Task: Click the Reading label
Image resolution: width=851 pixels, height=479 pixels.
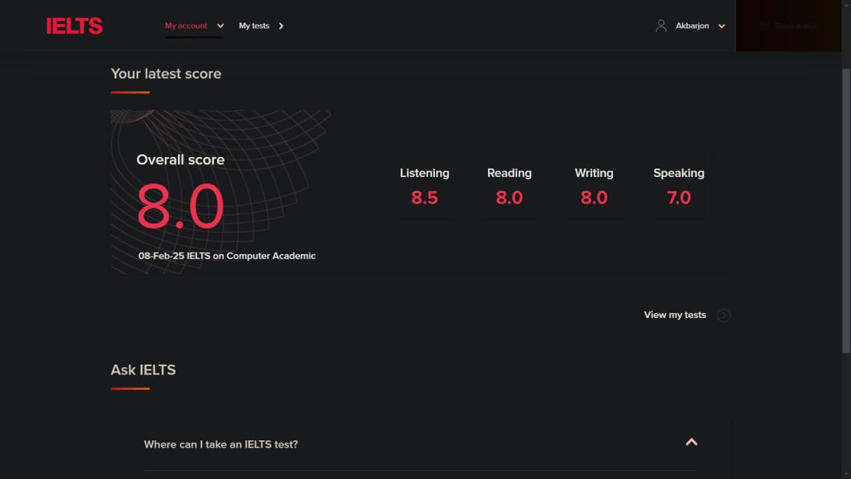Action: coord(509,173)
